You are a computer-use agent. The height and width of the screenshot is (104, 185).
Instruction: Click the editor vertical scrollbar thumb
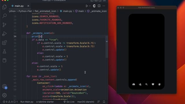[x=107, y=47]
